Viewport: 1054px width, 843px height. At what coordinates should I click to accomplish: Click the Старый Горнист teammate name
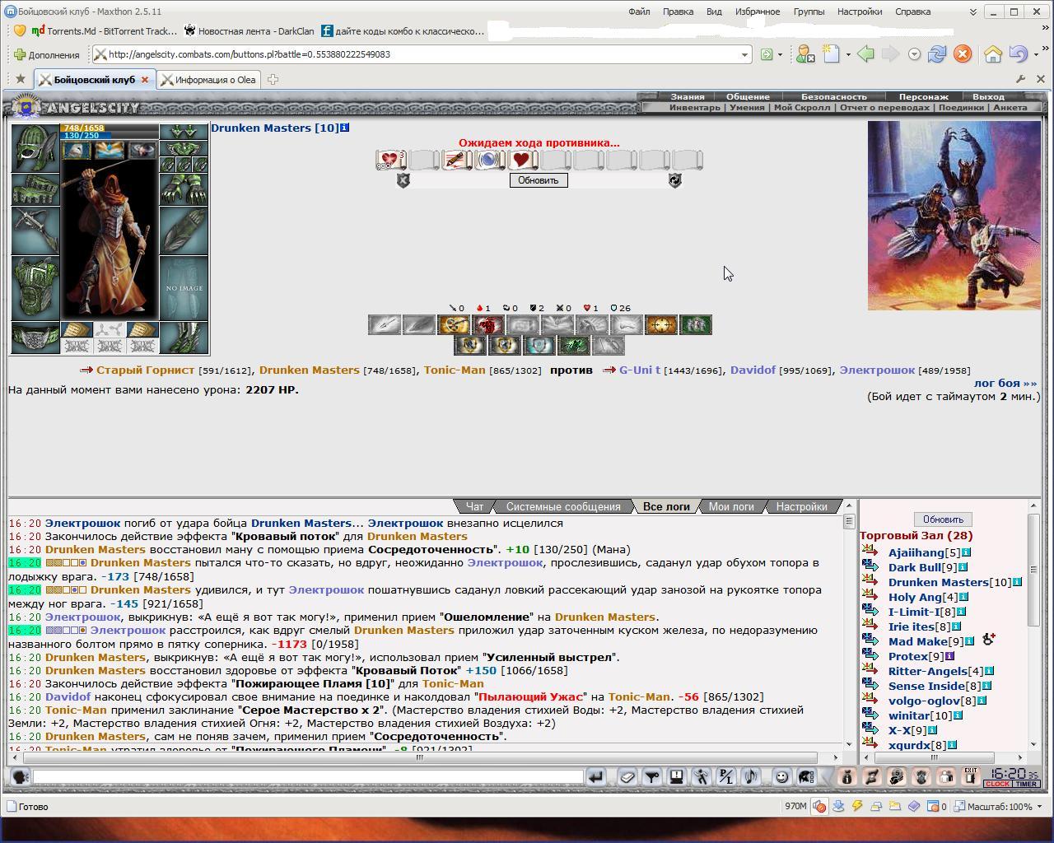(x=145, y=370)
